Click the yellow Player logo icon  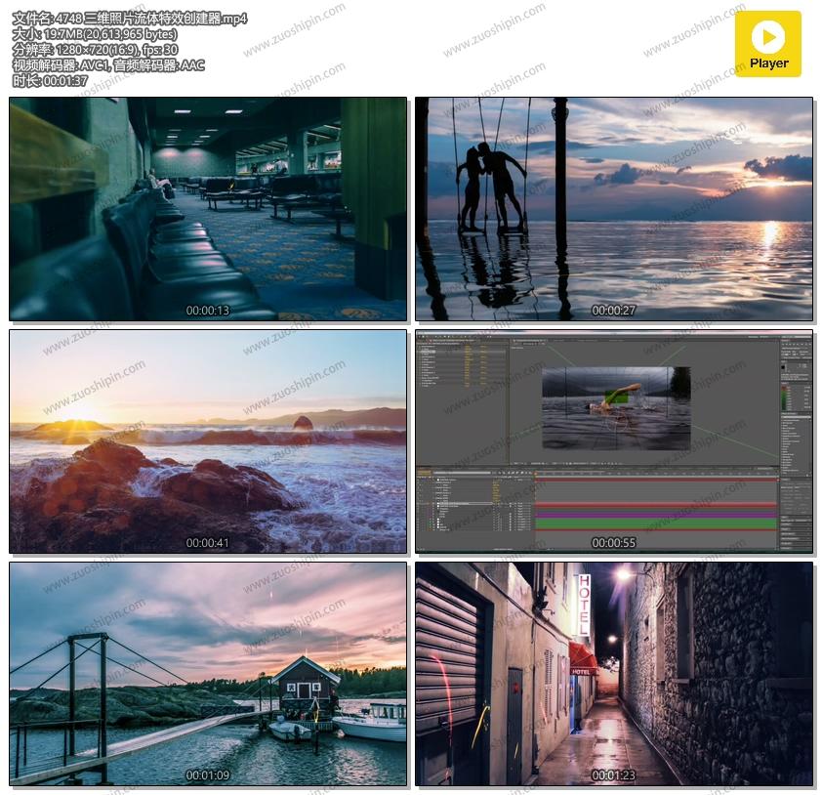coord(767,43)
